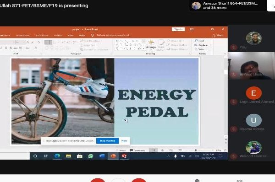Toggle underline formatting in Font group

(6, 48)
